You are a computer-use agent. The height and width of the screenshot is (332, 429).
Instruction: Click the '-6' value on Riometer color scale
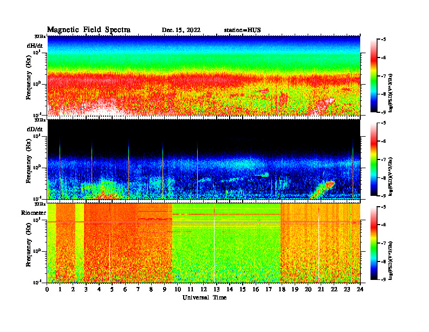(x=383, y=225)
